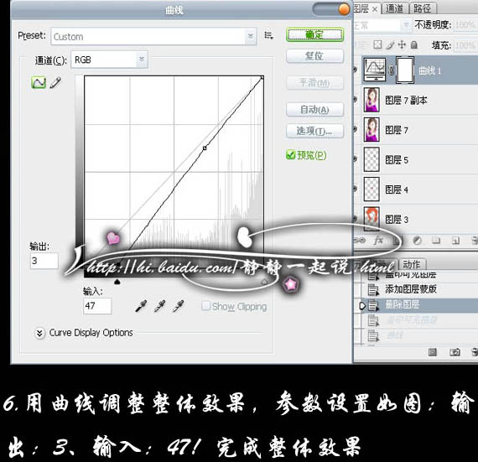Click the 平滑(M) smooth button

pyautogui.click(x=315, y=82)
